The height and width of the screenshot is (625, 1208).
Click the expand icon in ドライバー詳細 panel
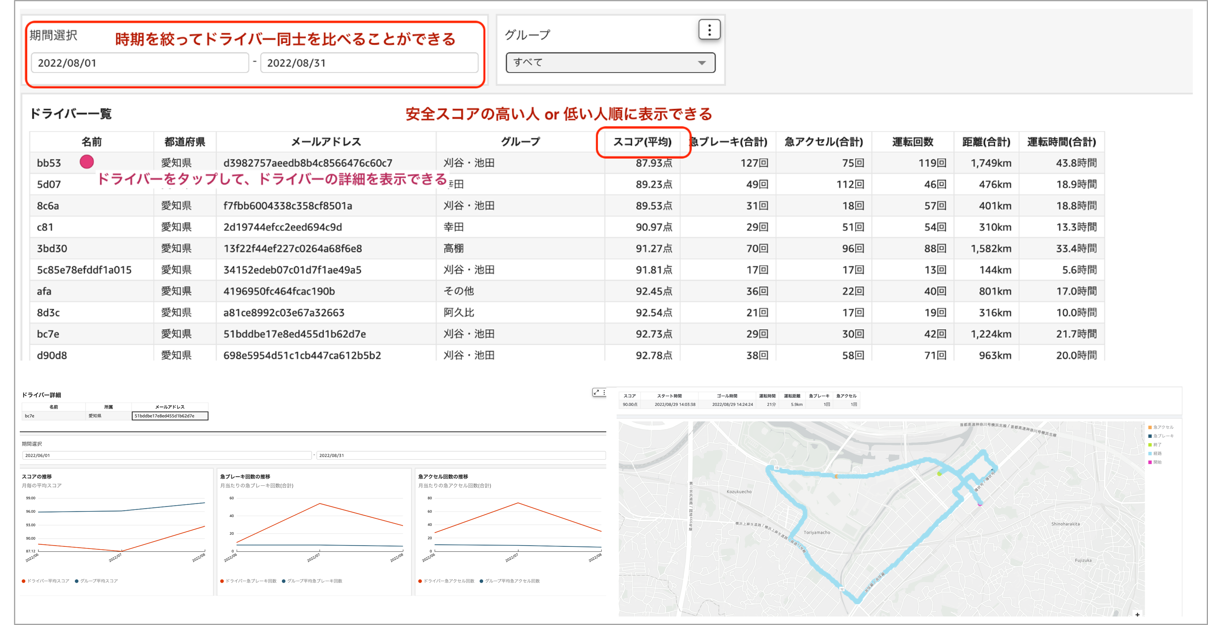point(596,392)
